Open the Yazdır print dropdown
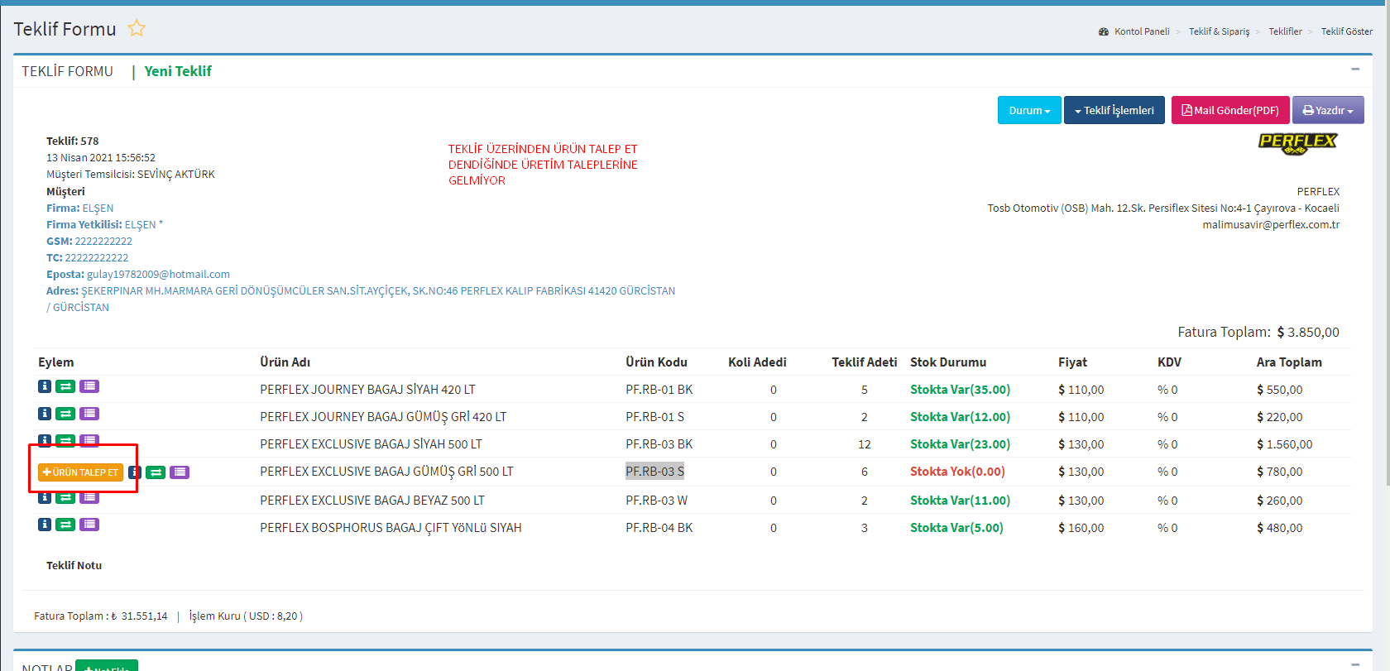 pyautogui.click(x=1327, y=110)
